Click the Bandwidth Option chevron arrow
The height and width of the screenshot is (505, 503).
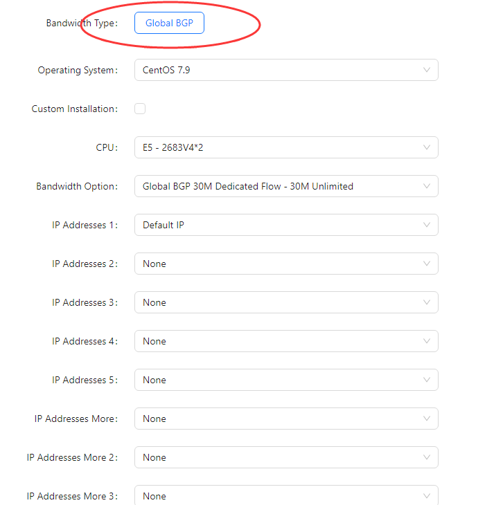coord(426,186)
